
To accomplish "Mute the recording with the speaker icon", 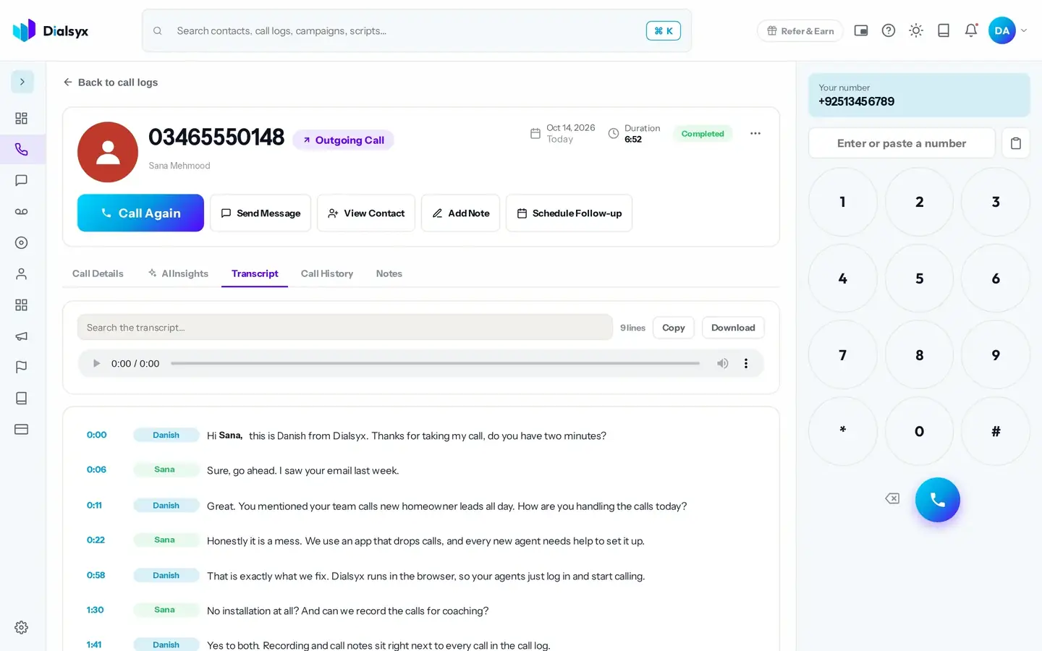I will [x=722, y=363].
